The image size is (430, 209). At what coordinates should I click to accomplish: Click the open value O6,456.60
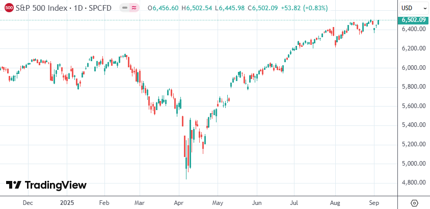[x=163, y=8]
